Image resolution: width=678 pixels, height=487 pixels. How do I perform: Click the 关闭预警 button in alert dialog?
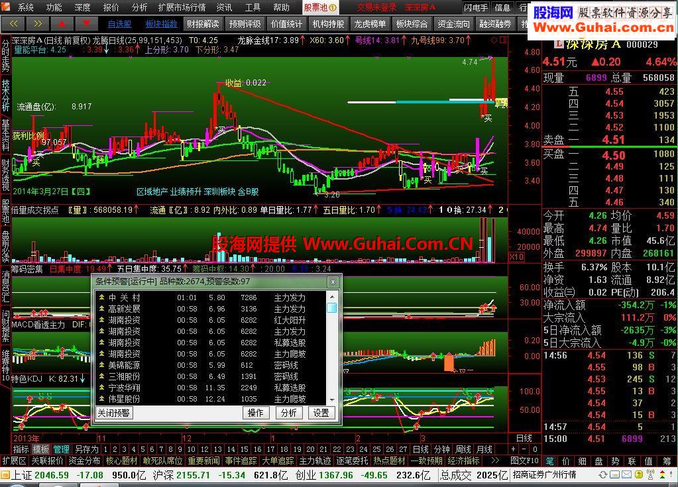coord(114,413)
